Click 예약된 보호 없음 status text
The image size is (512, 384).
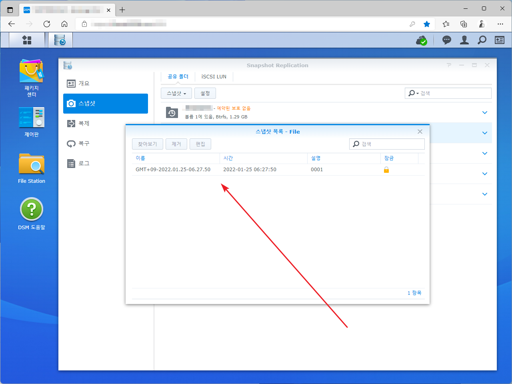tap(234, 108)
